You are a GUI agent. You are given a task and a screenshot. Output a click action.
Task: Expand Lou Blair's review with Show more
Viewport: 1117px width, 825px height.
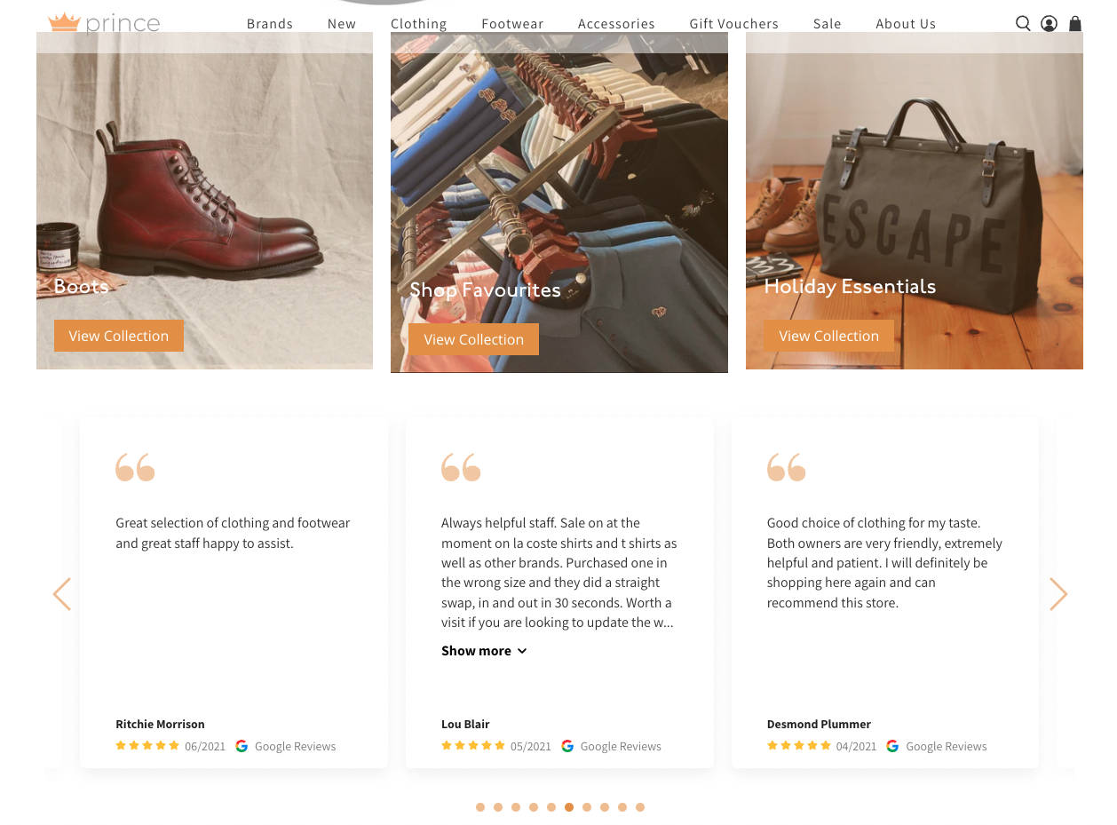[484, 651]
